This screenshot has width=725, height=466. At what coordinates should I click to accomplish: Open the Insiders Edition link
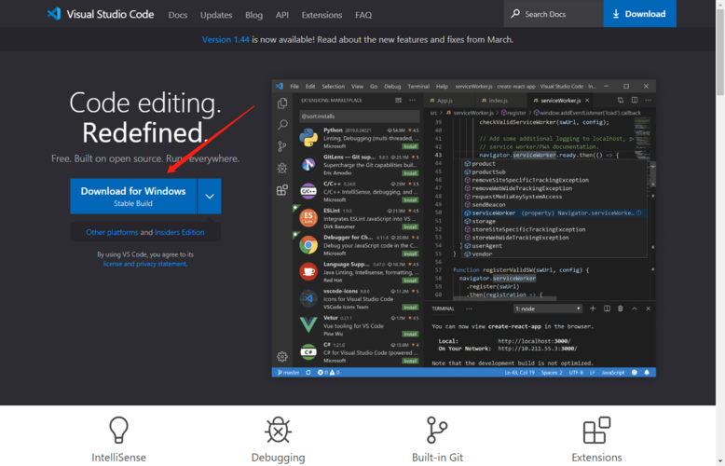tap(180, 232)
